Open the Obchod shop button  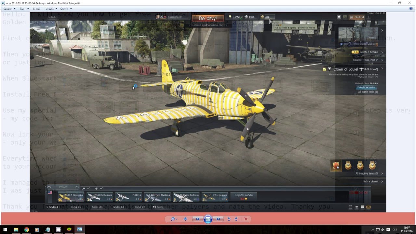point(357,17)
